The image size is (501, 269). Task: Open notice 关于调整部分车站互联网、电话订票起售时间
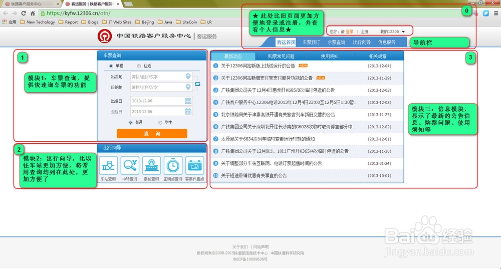tap(271, 163)
